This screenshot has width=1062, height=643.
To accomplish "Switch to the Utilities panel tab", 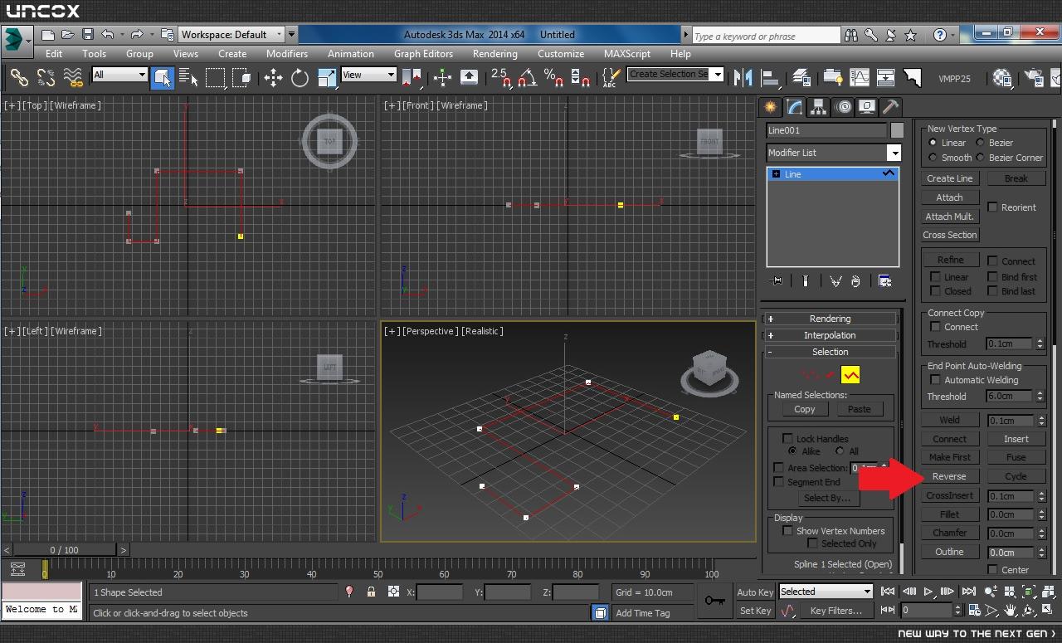I will click(x=890, y=107).
